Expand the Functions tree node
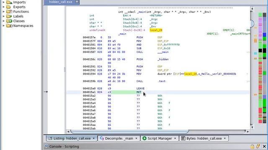The image size is (268, 150). (4, 12)
